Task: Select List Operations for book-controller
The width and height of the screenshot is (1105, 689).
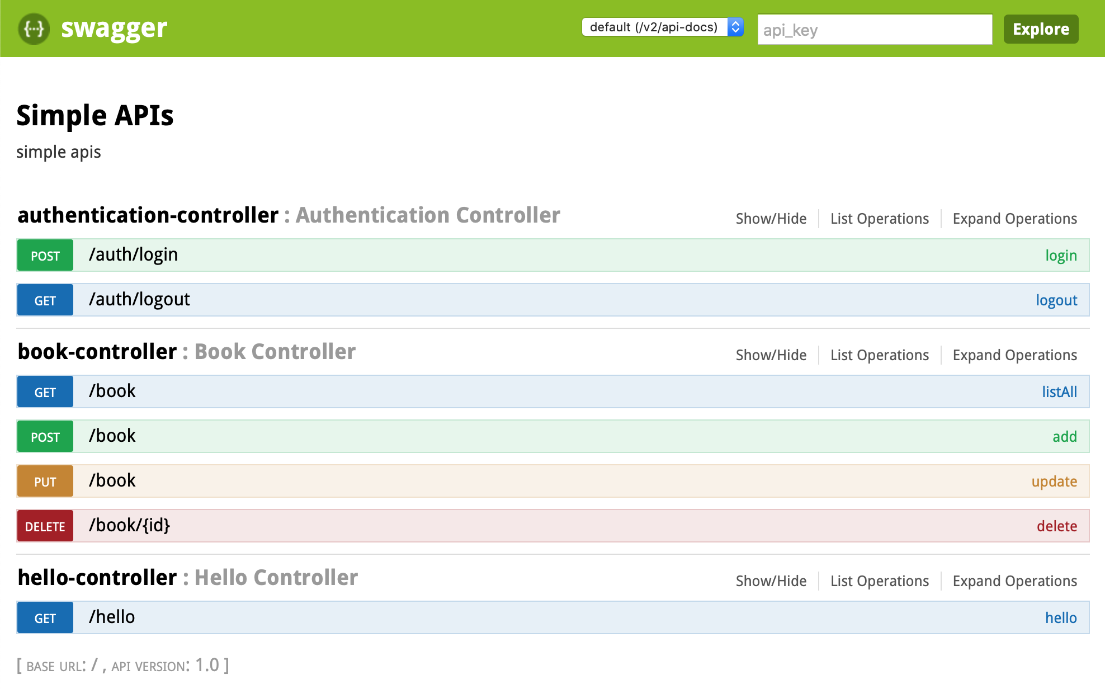Action: [879, 355]
